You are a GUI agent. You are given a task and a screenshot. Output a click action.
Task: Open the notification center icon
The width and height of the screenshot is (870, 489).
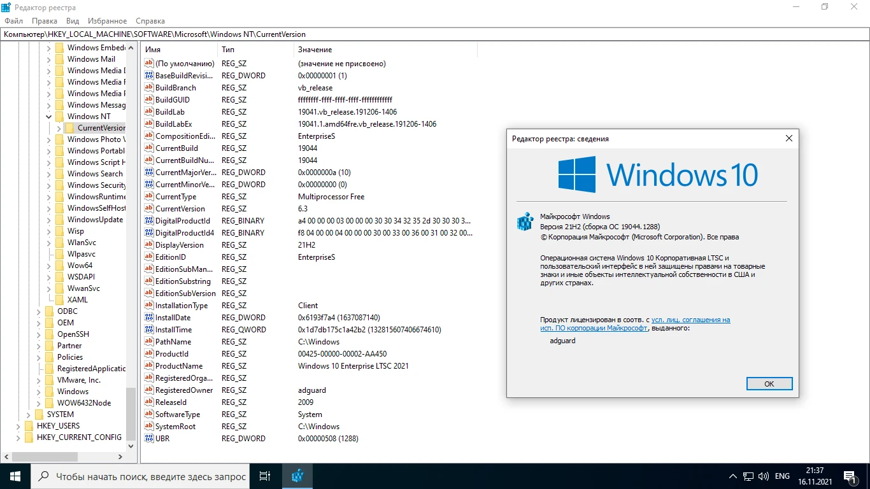(850, 476)
